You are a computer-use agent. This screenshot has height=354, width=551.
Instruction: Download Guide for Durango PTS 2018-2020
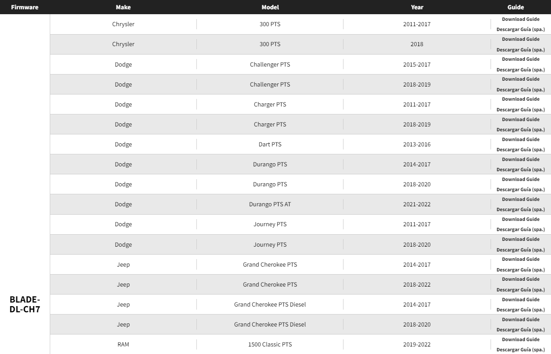pyautogui.click(x=520, y=179)
